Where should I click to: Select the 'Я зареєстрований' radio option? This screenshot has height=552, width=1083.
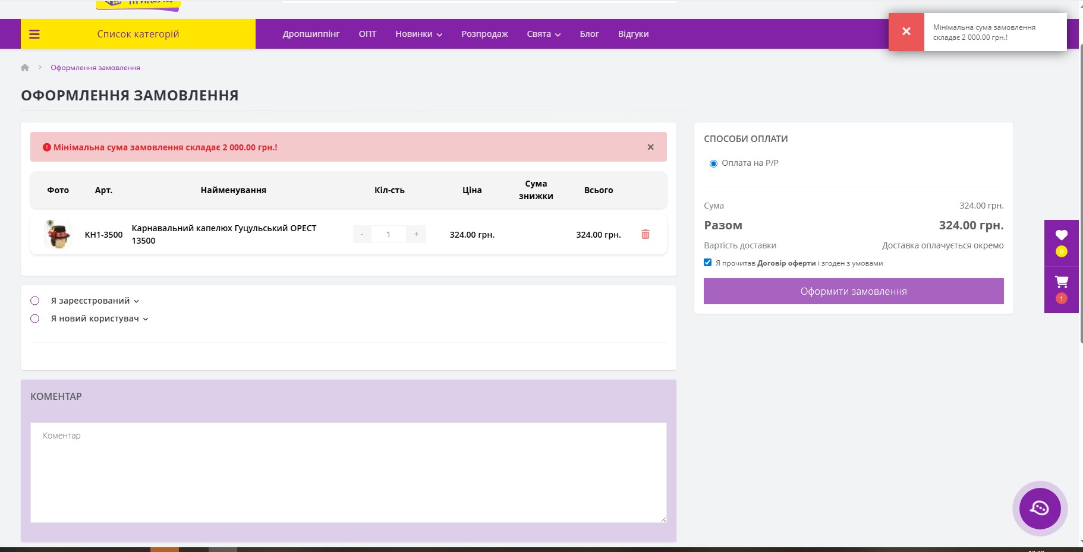click(x=35, y=301)
